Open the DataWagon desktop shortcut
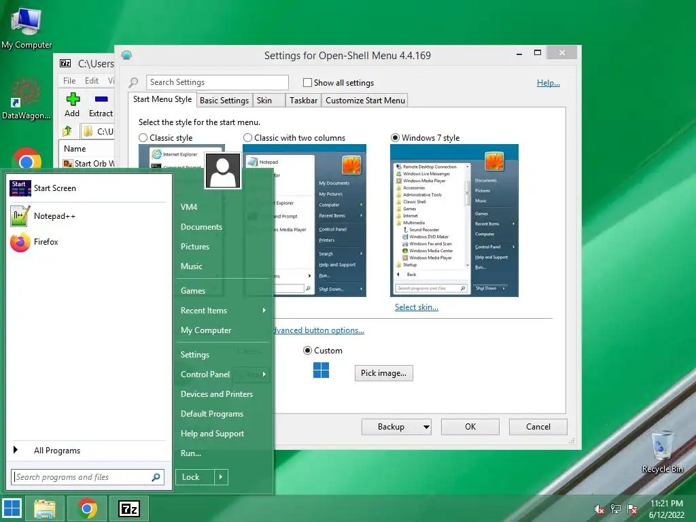Viewport: 696px width, 522px height. tap(27, 99)
